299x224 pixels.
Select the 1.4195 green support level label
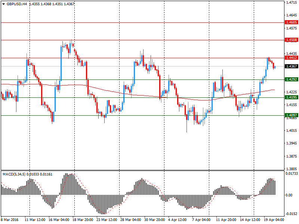click(292, 97)
